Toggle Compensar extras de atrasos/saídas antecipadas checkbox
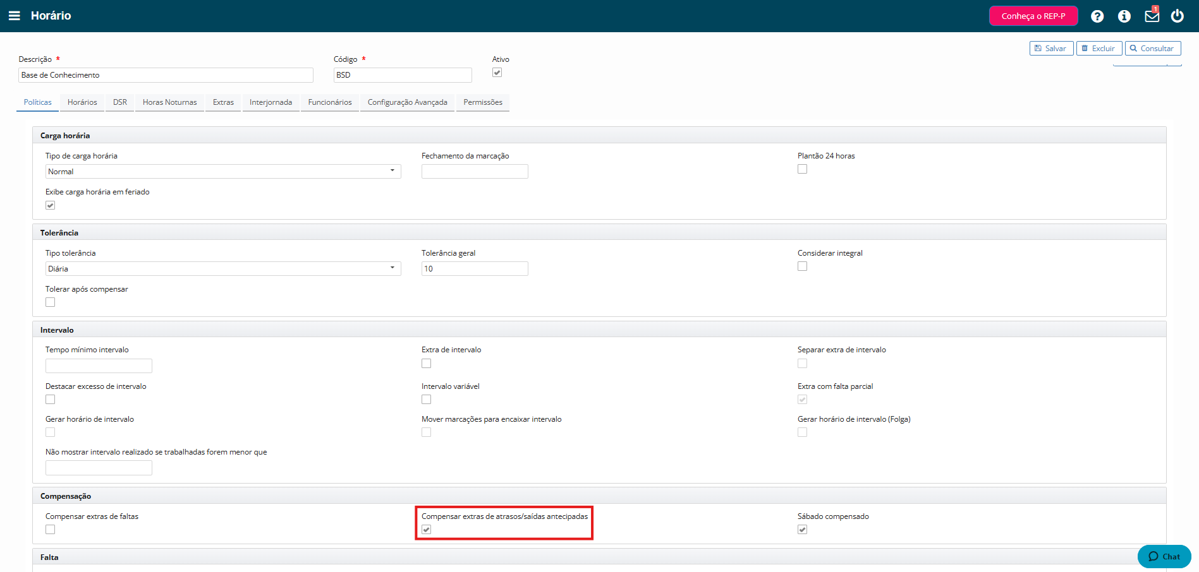Viewport: 1199px width, 572px height. pos(427,530)
